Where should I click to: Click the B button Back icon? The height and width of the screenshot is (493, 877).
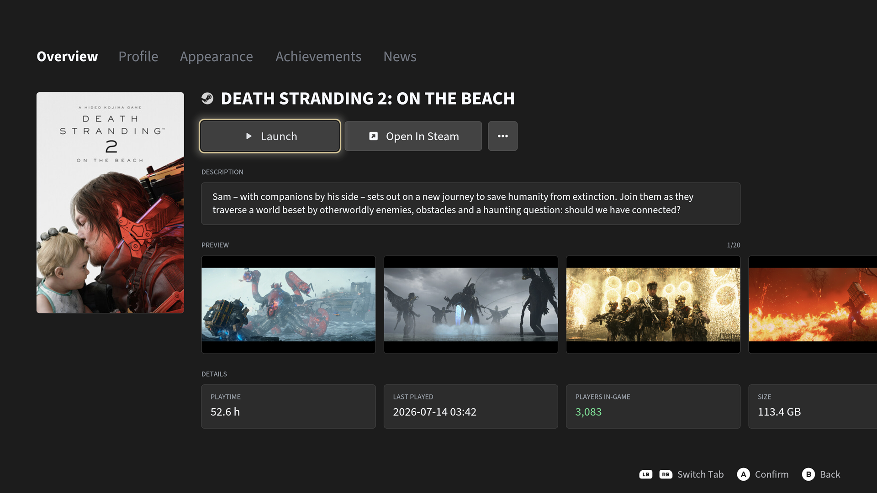[808, 474]
